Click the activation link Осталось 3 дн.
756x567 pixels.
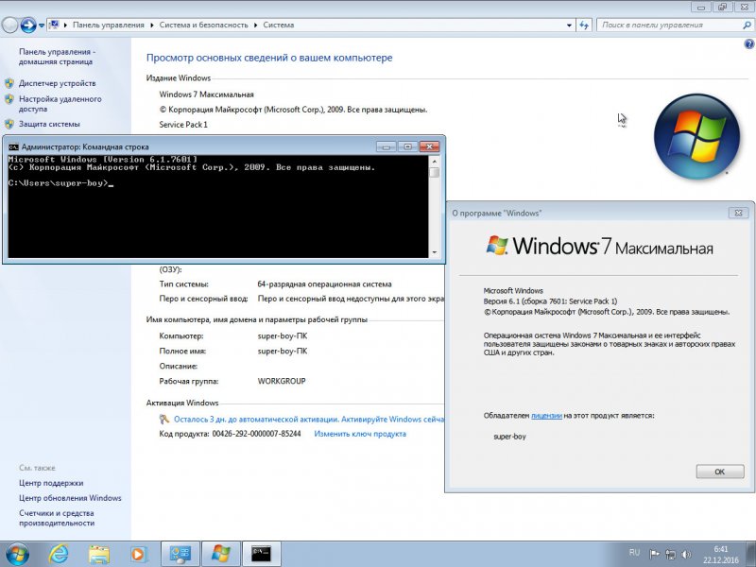309,419
